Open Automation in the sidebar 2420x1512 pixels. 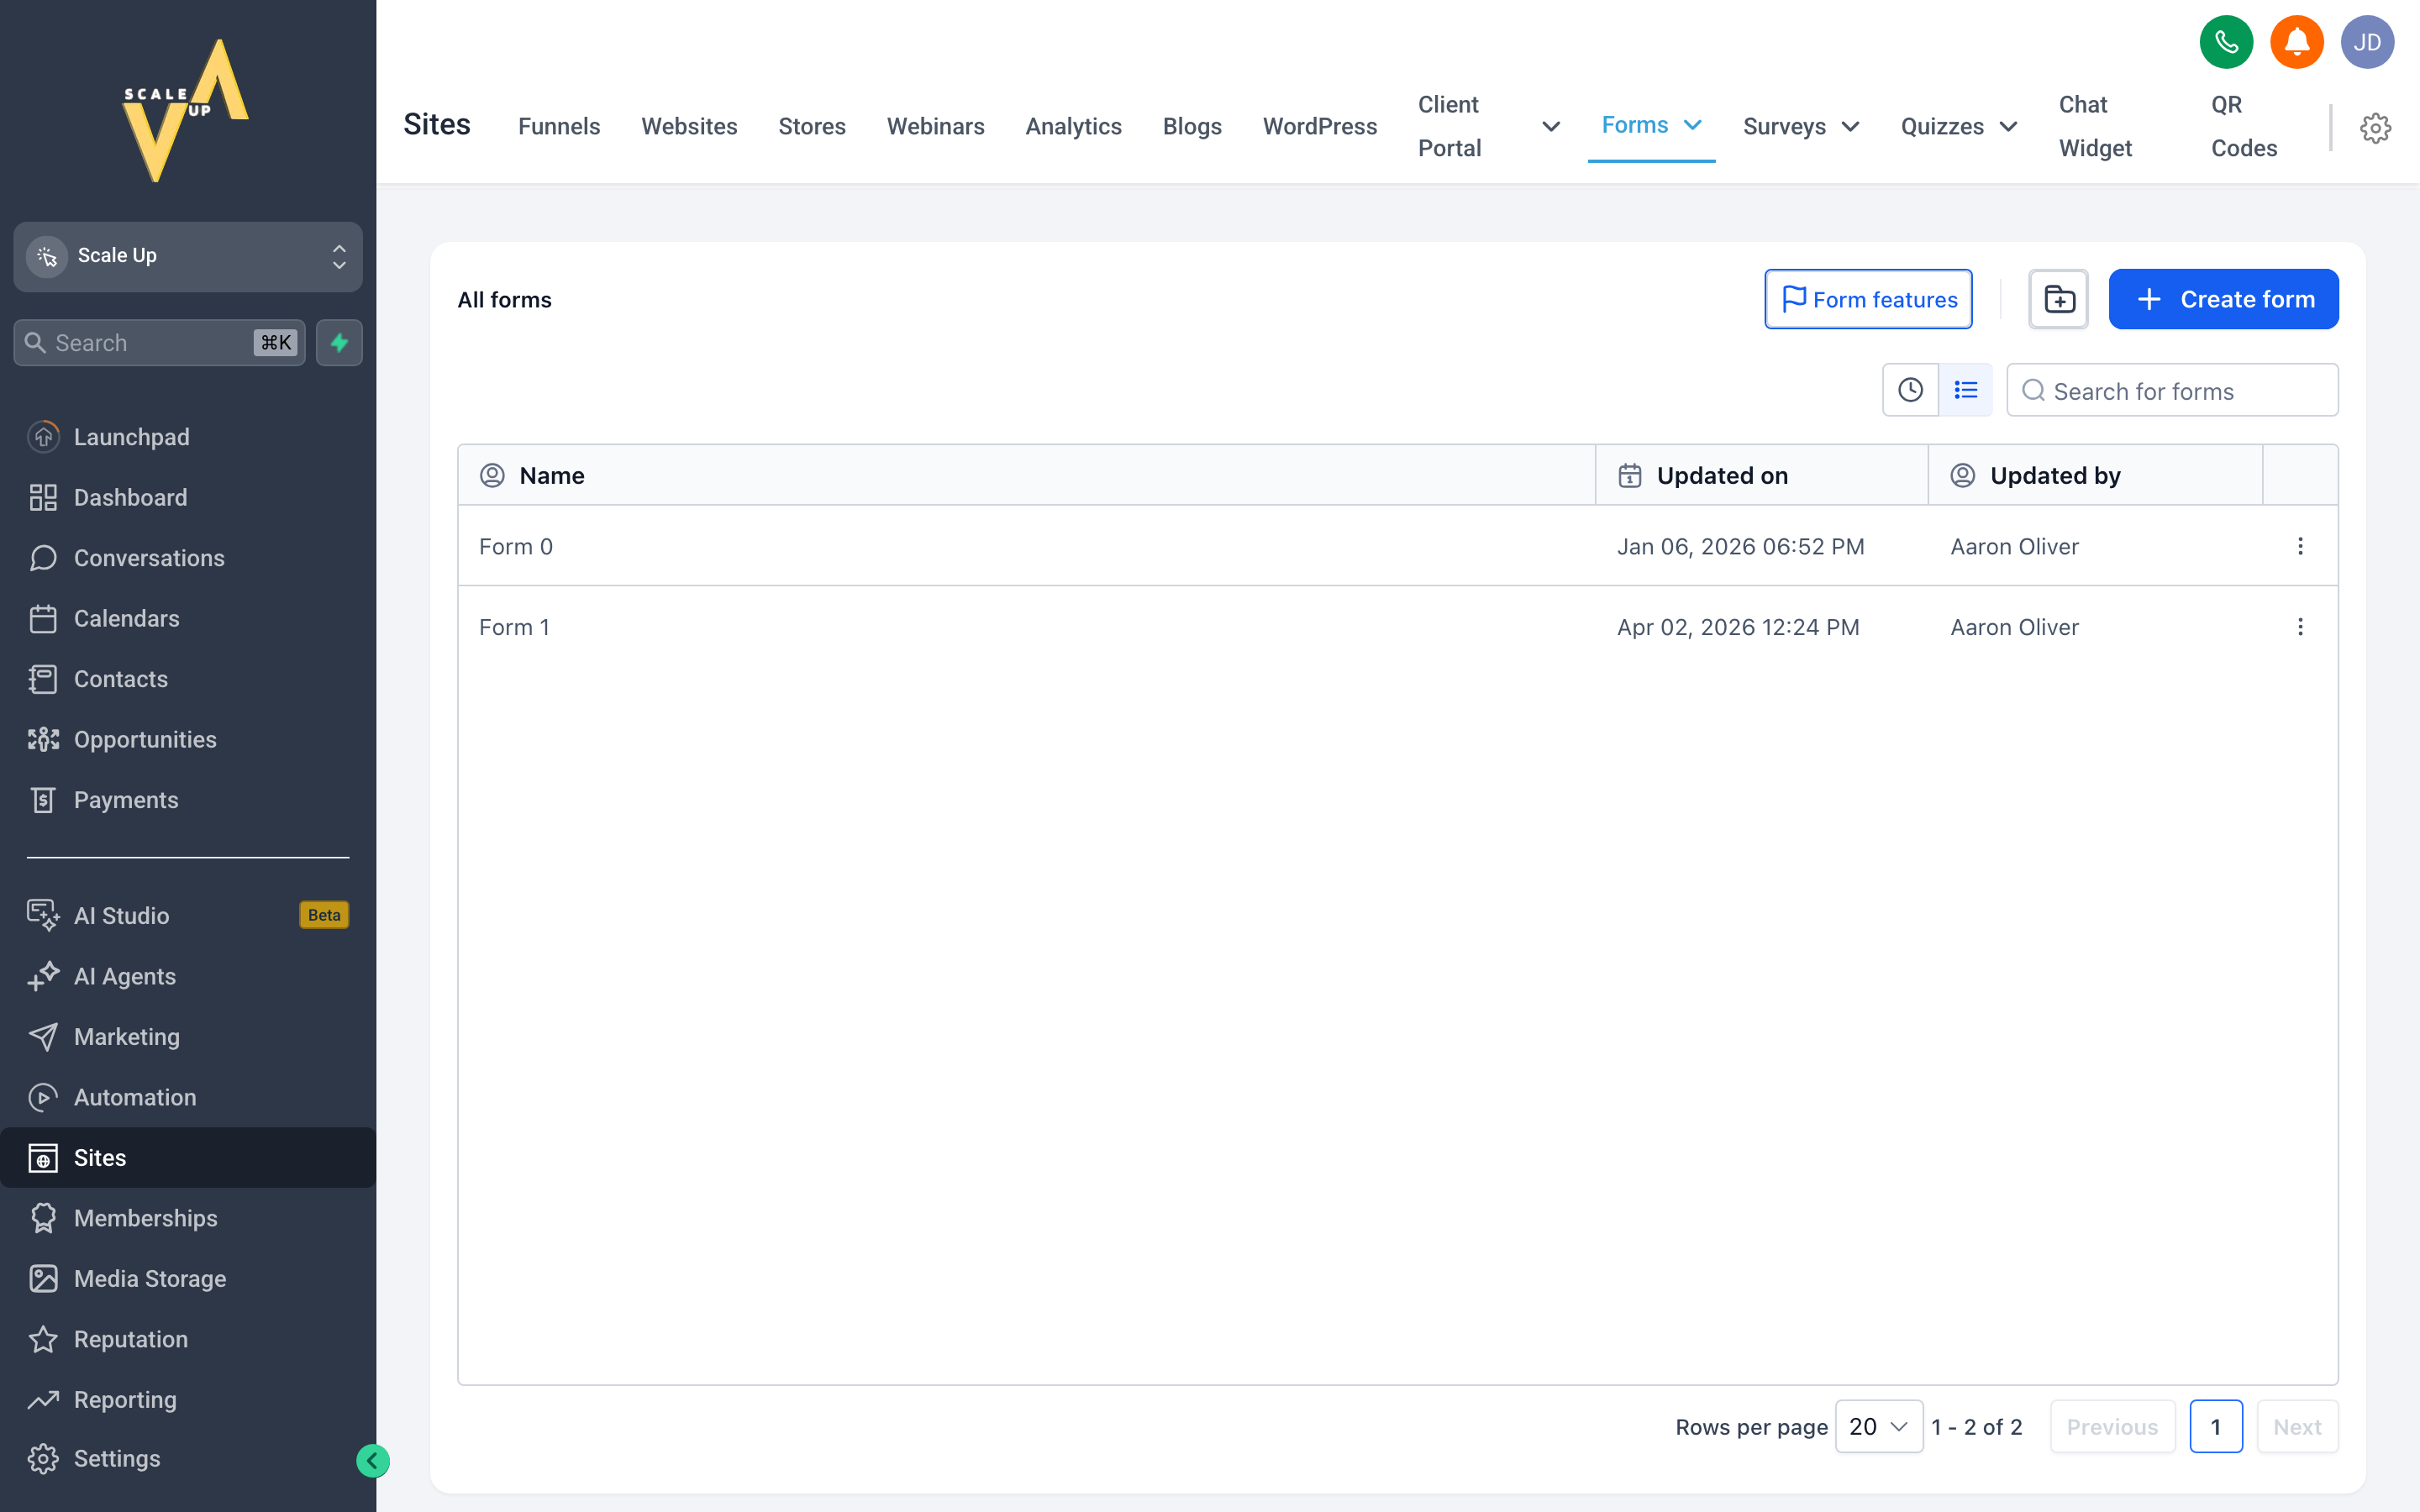pyautogui.click(x=188, y=1097)
